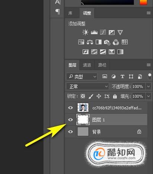
Task: Click the lock all layer icon
Action: tap(115, 96)
